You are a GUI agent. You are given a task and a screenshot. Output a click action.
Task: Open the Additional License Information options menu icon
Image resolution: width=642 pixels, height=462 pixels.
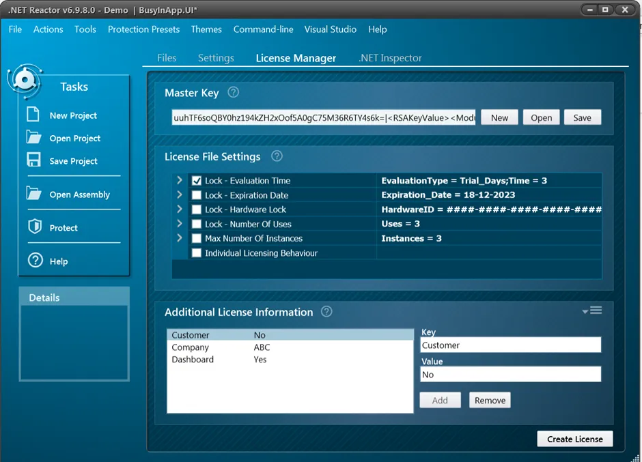point(592,311)
